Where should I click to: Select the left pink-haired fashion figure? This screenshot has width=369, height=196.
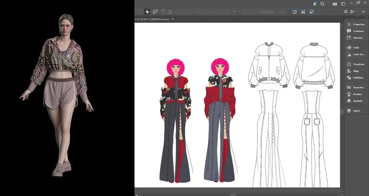pos(175,121)
